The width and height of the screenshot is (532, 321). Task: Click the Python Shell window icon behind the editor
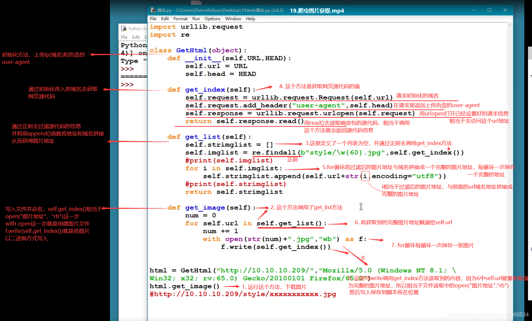coord(124,29)
